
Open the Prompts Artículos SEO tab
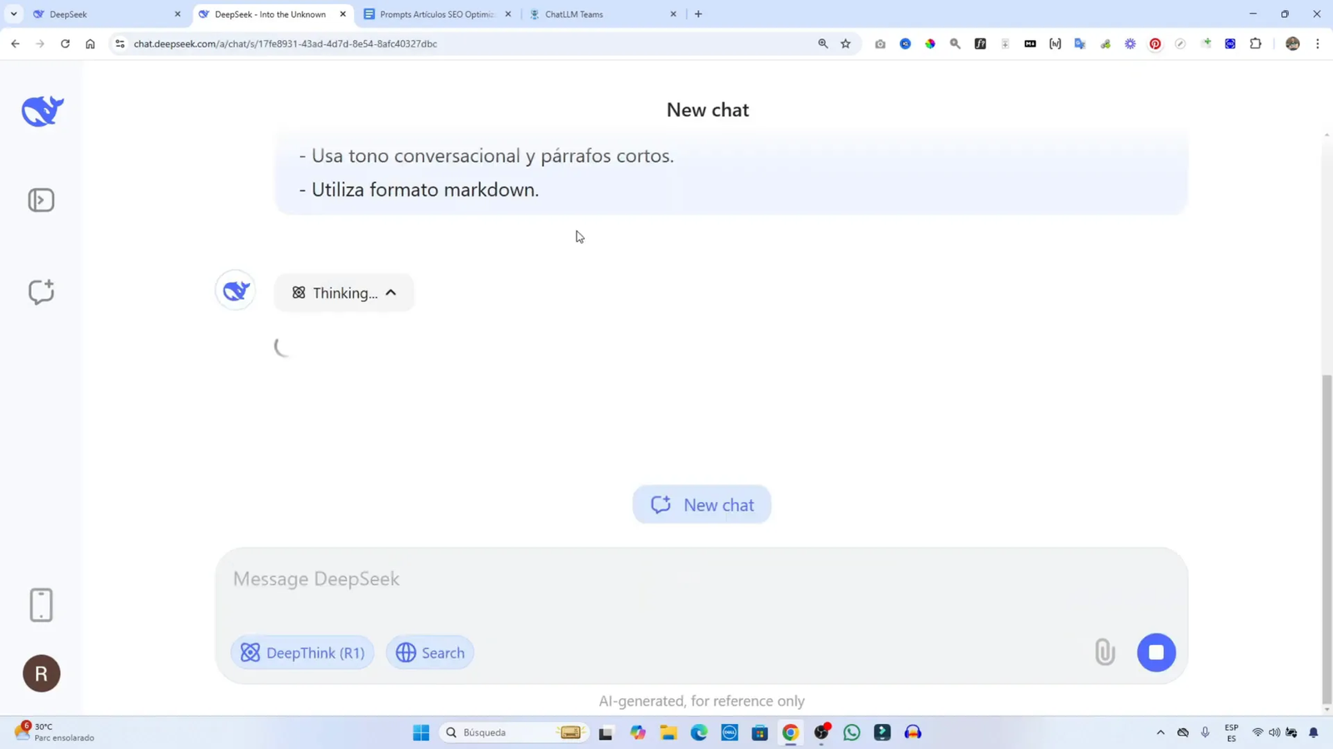pos(437,14)
